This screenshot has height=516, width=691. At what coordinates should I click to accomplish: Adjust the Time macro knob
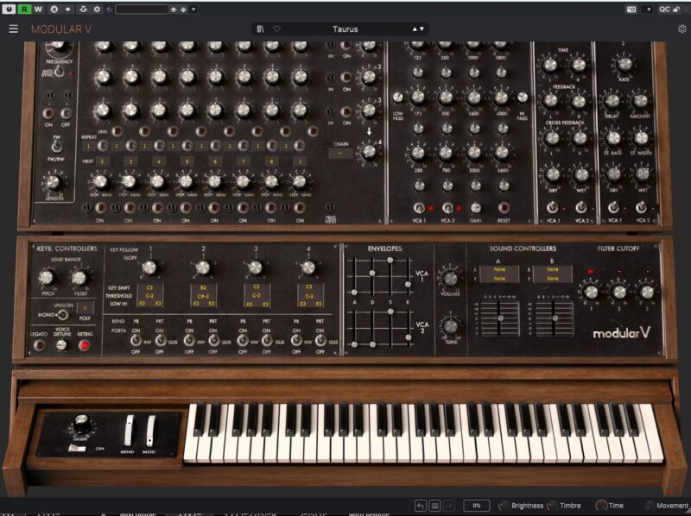tap(600, 506)
